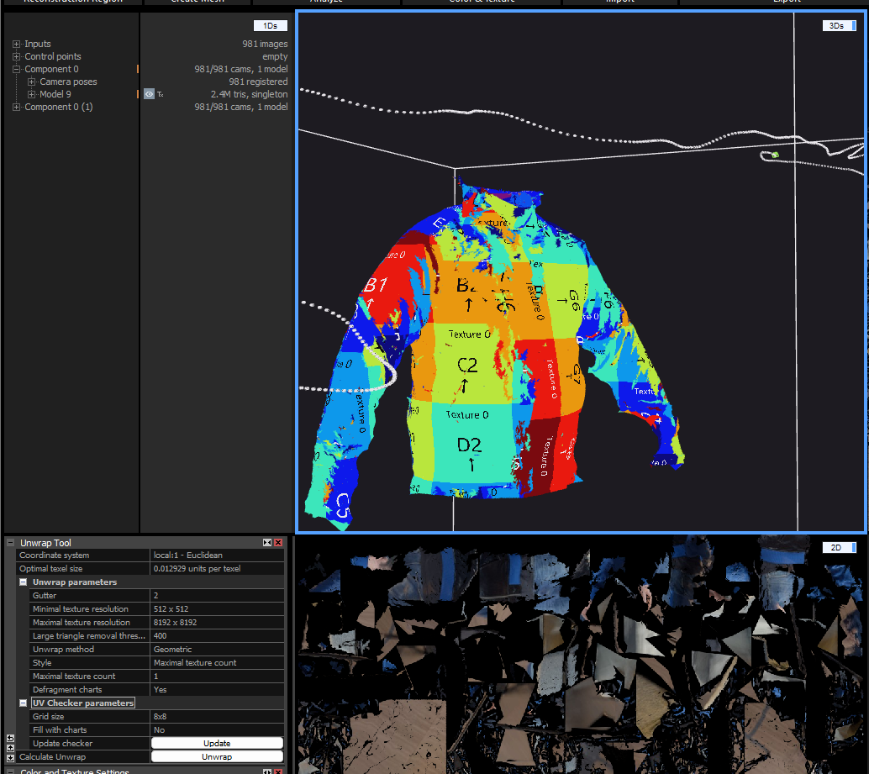This screenshot has height=774, width=869.
Task: Expand the Control points tree node
Action: click(x=16, y=56)
